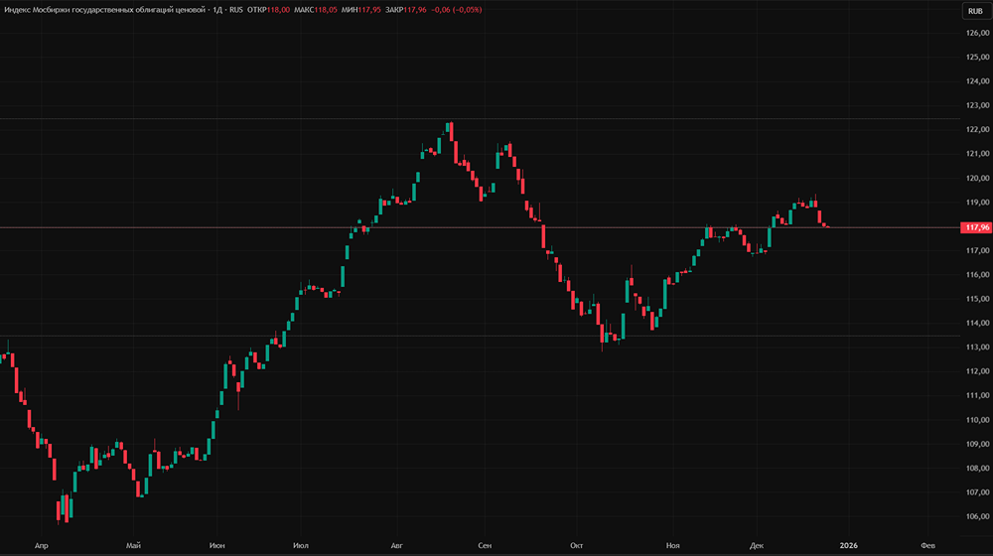Click the 110,00 price axis label

point(978,420)
